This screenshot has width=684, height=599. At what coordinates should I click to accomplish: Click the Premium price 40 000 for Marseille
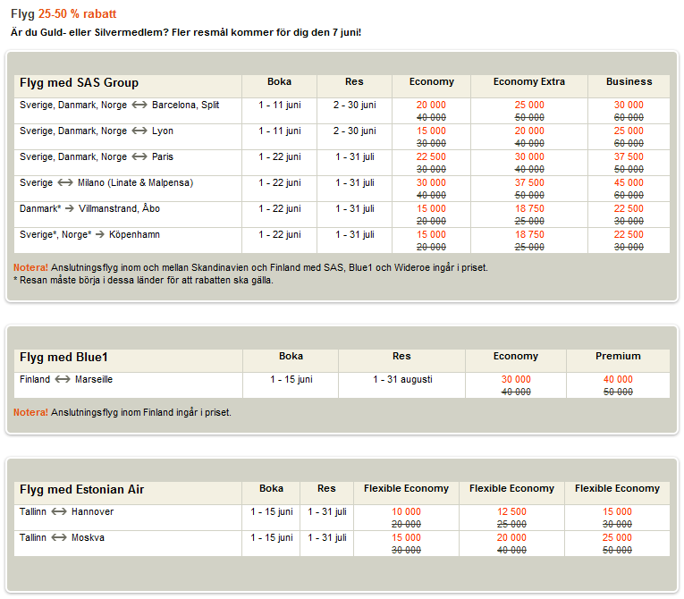[618, 380]
